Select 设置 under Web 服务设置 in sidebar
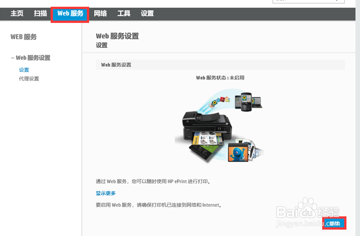The image size is (360, 236). pos(24,70)
